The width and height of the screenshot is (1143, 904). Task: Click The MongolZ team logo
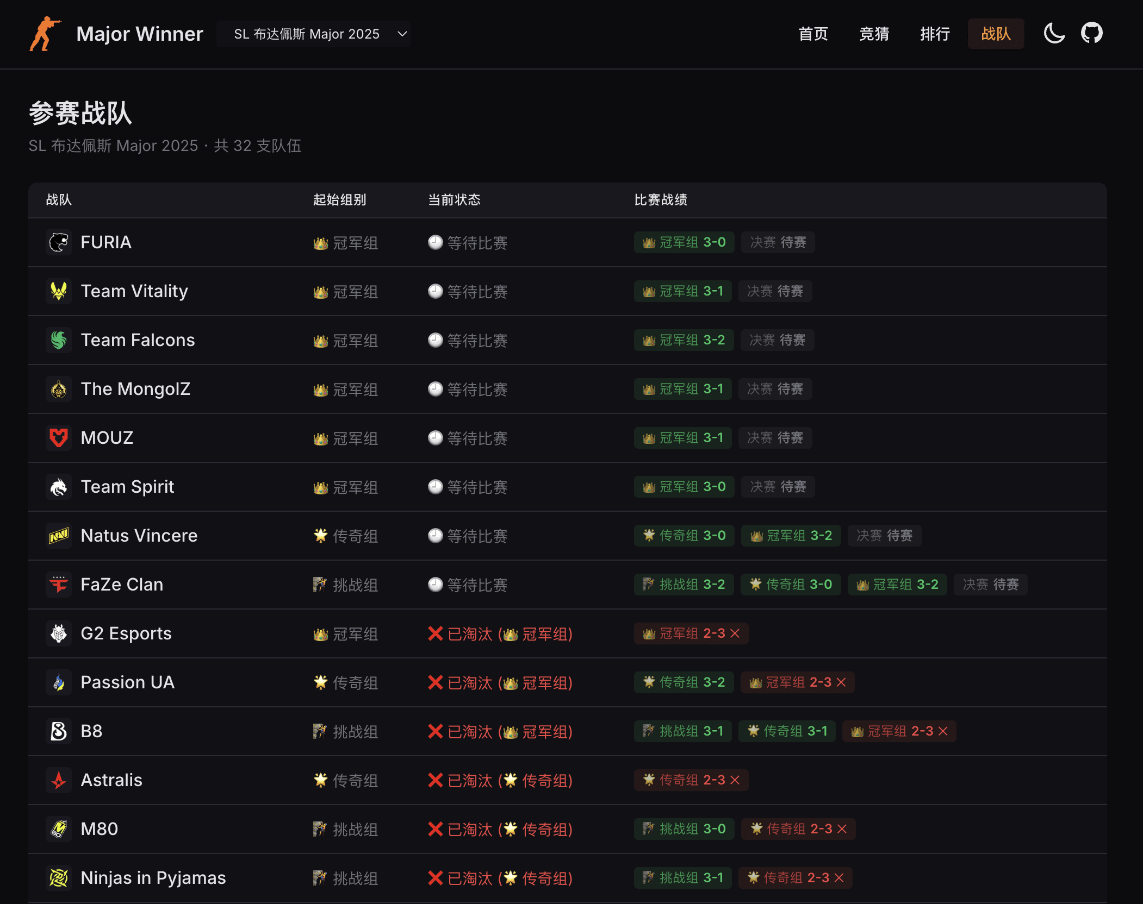tap(59, 389)
